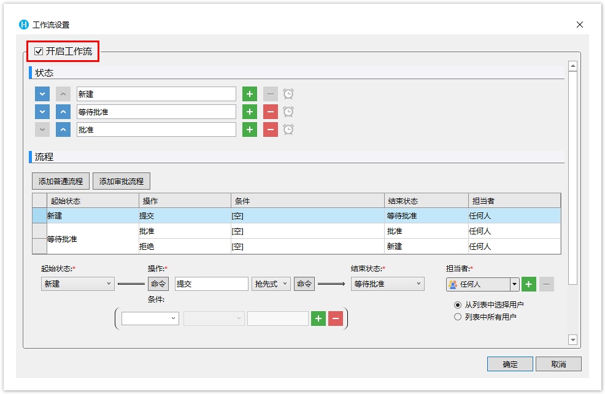Select the 拒绝 row in the flow table
This screenshot has width=605, height=394.
click(x=184, y=247)
